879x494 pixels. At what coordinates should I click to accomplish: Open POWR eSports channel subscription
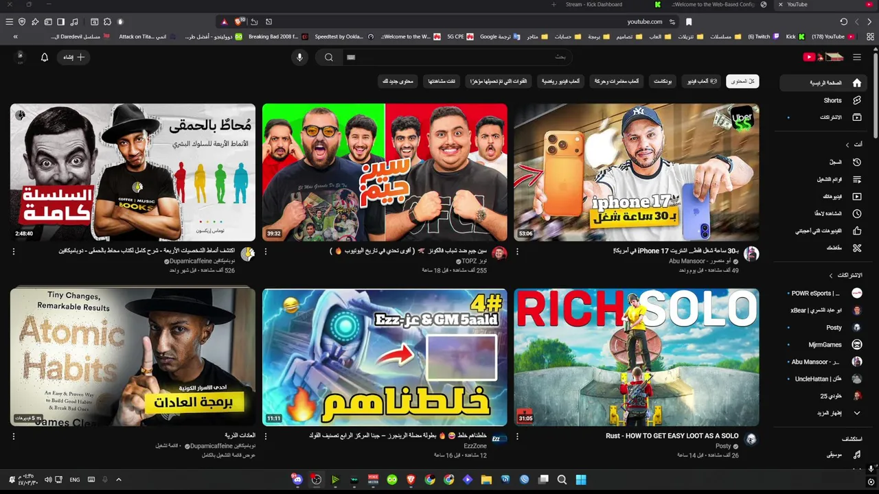click(x=822, y=293)
